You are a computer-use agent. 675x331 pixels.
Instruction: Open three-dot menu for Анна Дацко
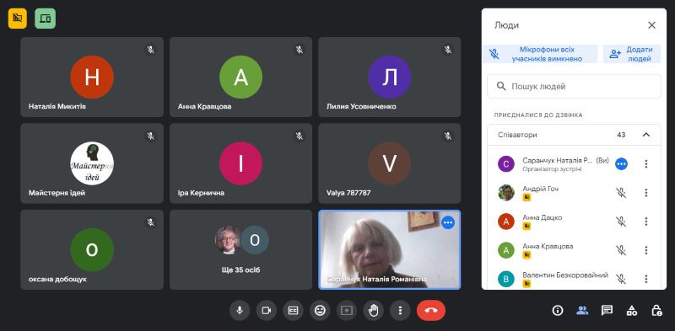coord(645,222)
